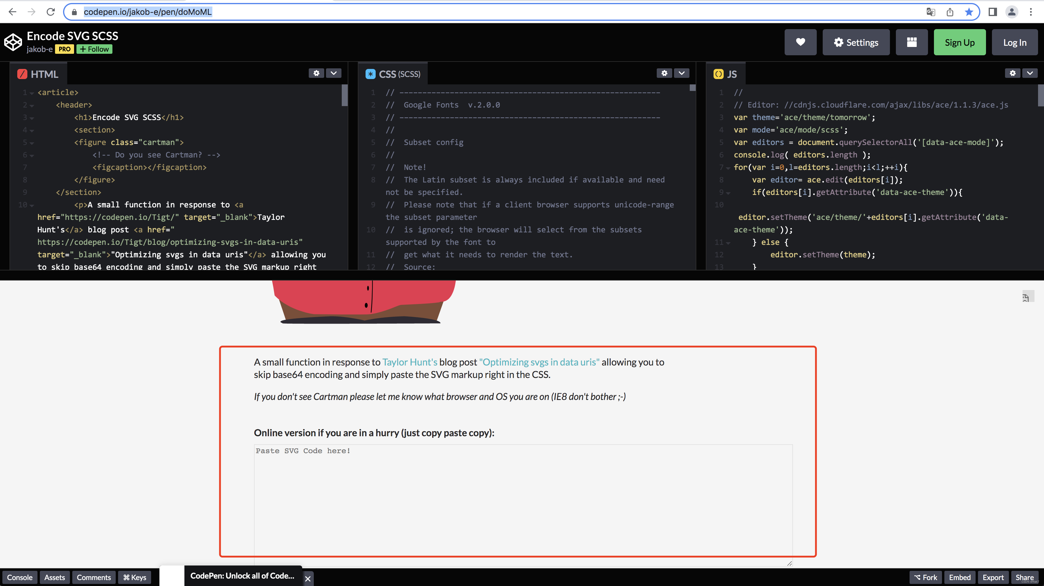Open the change view layout icon

(911, 42)
